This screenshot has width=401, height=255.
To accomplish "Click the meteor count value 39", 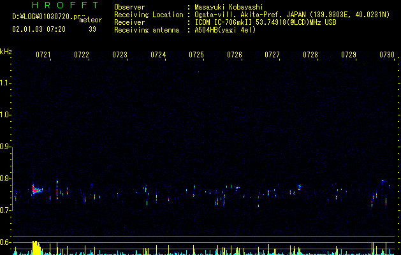I will [x=92, y=29].
